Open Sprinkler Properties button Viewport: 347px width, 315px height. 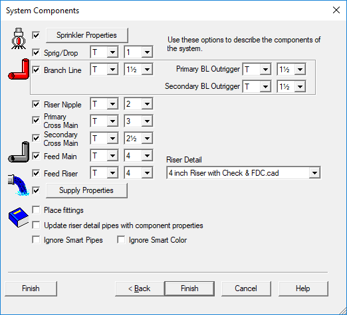(87, 35)
